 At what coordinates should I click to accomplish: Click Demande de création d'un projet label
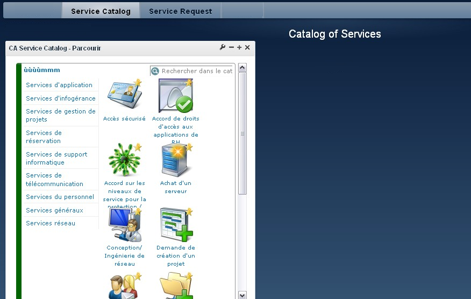[x=176, y=256]
